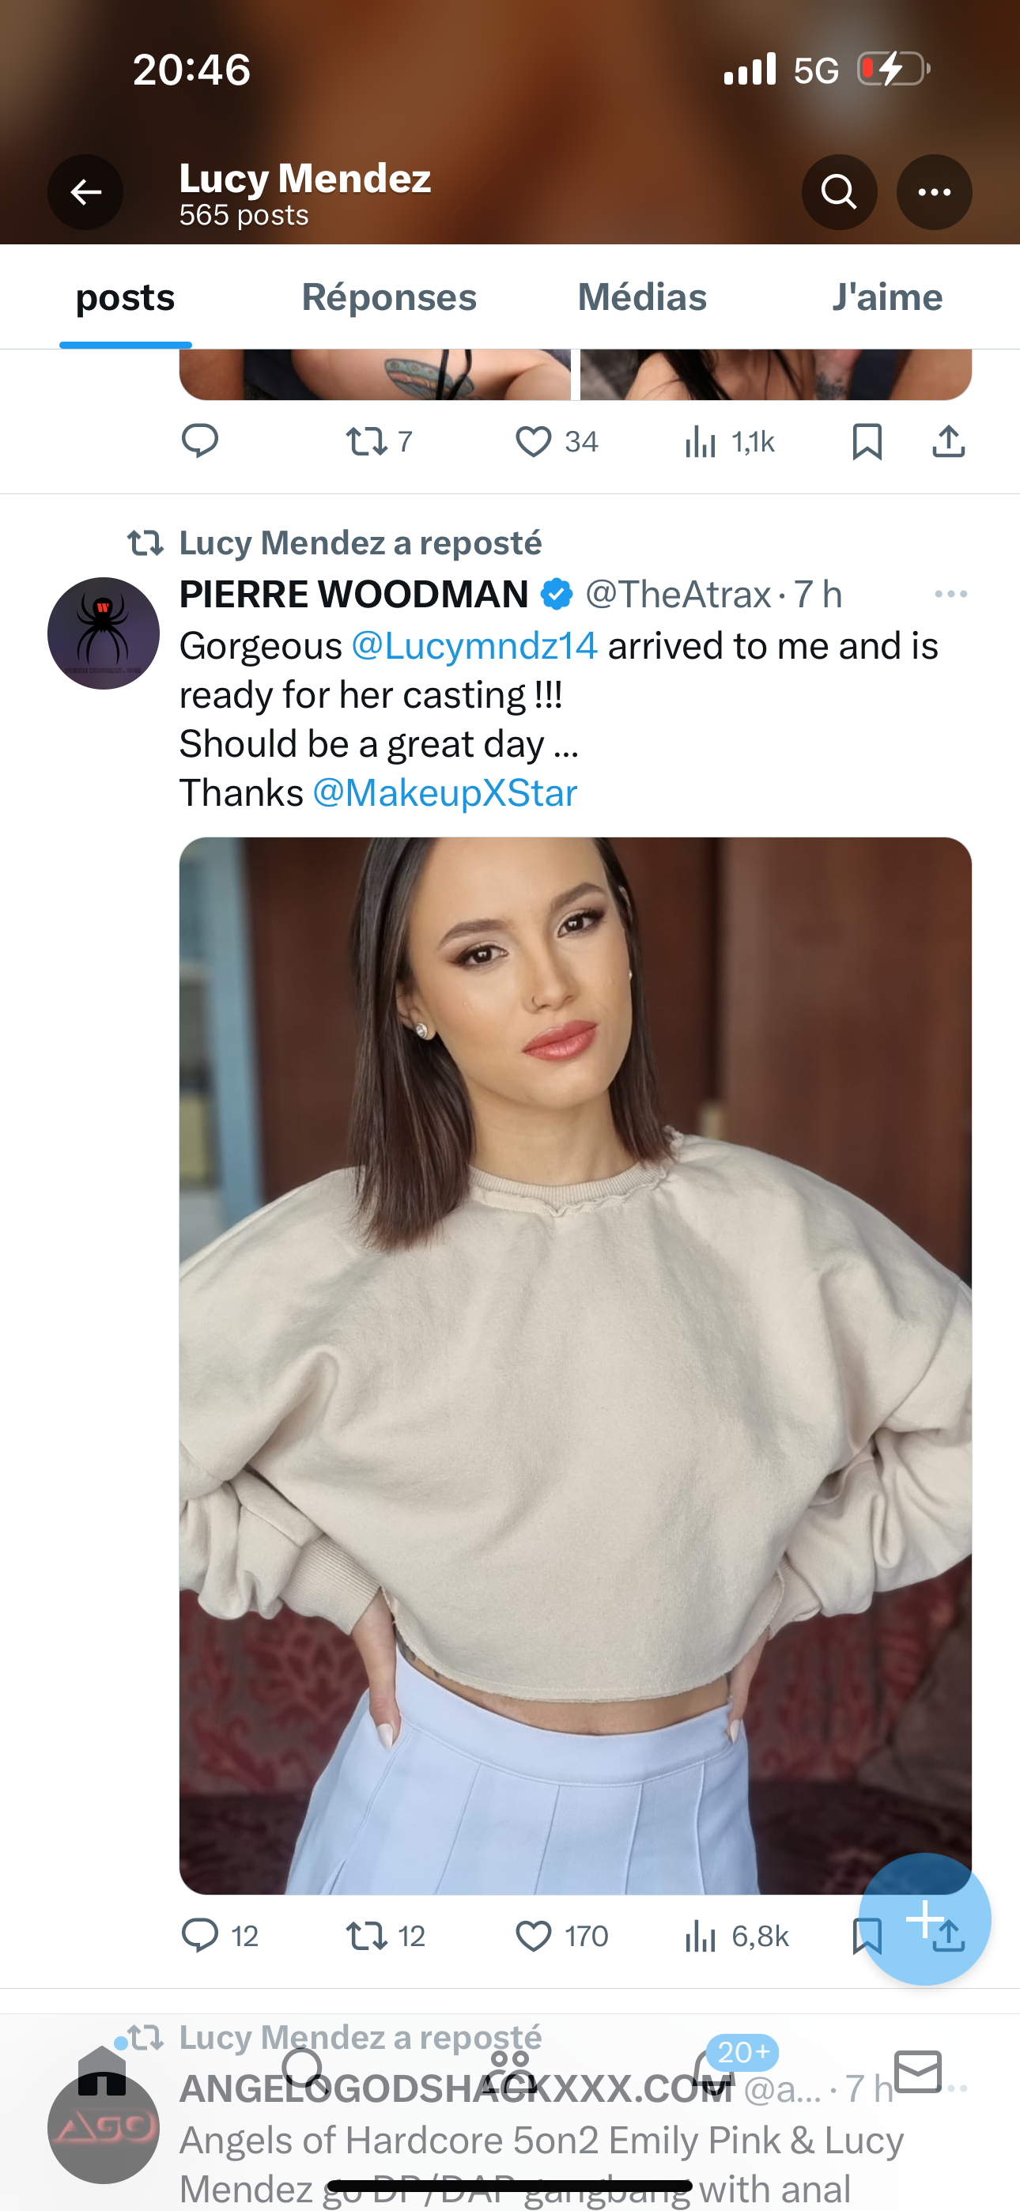Bookmark the post with 1,1k views
1020x2211 pixels.
867,442
